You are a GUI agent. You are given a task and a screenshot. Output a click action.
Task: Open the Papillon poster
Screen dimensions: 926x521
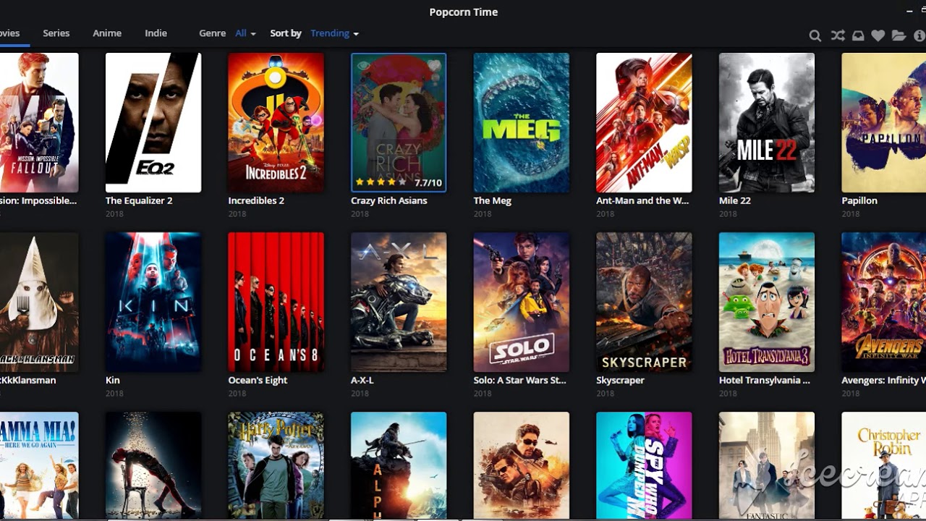click(x=884, y=123)
